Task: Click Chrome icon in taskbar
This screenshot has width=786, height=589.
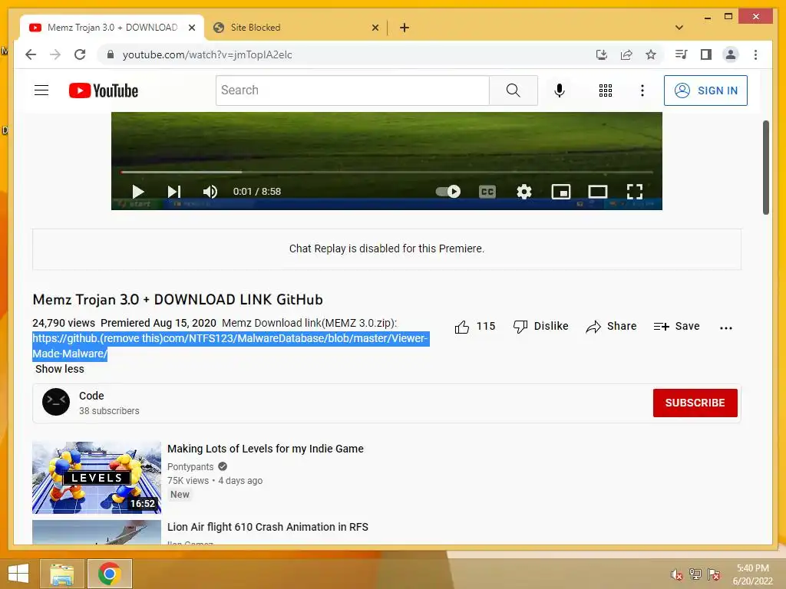Action: (110, 574)
